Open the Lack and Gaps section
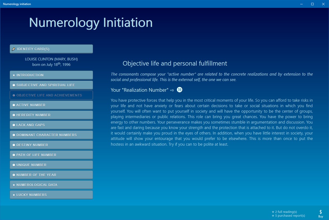The height and width of the screenshot is (220, 329). tap(51, 125)
